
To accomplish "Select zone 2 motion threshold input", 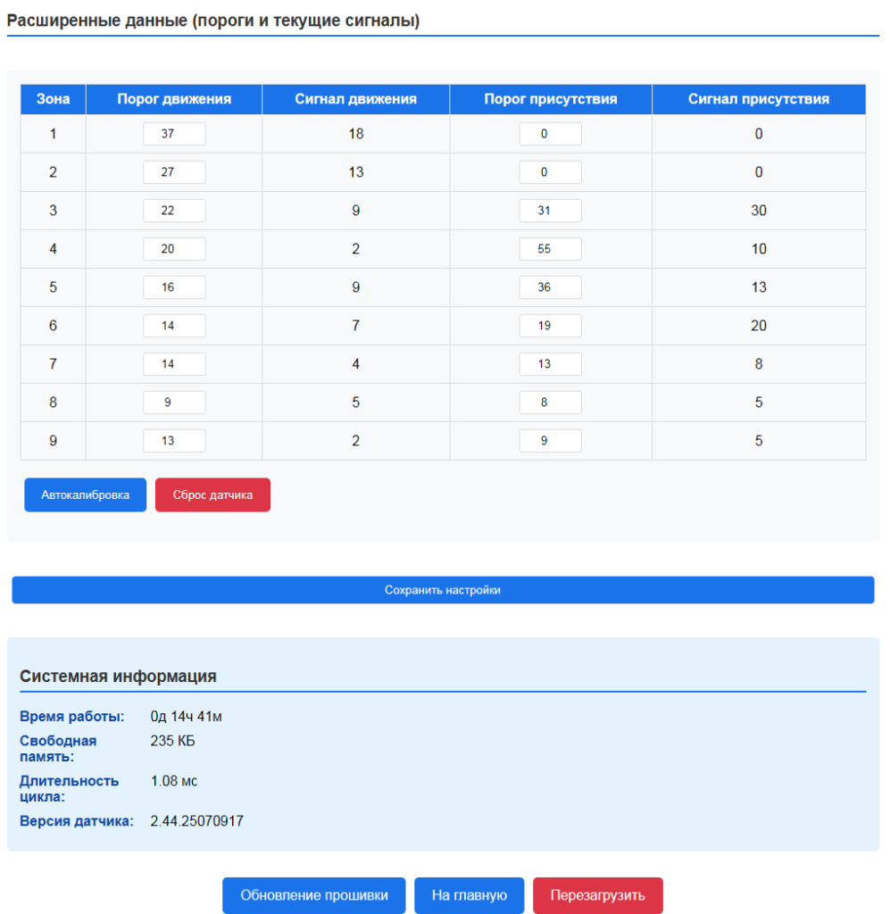I will click(174, 172).
